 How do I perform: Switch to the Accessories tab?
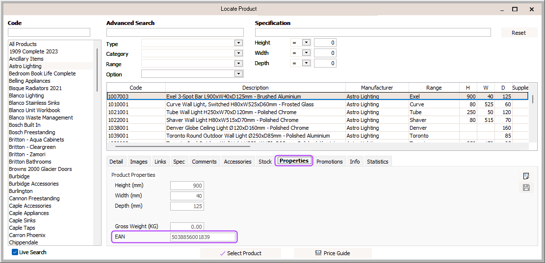pos(237,162)
